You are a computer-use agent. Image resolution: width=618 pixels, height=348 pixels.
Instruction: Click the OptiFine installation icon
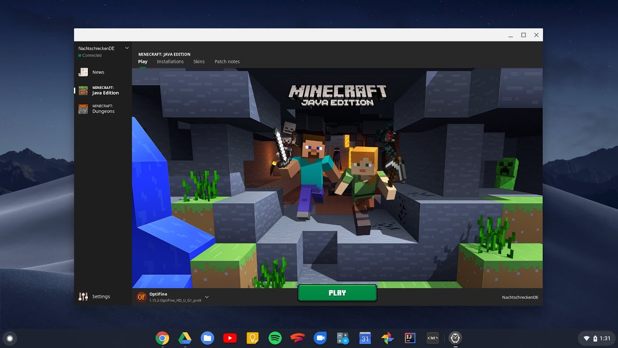click(x=141, y=297)
